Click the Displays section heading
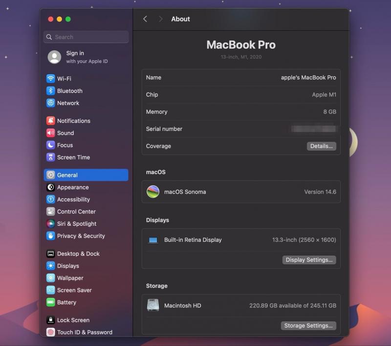The width and height of the screenshot is (391, 346). [x=157, y=220]
